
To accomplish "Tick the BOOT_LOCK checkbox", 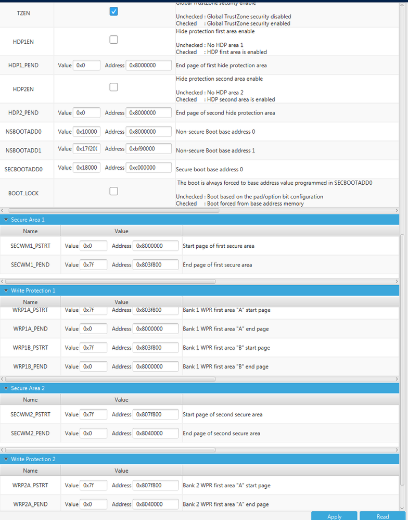I will point(113,192).
